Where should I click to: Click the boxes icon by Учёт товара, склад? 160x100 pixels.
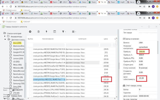coord(124,85)
